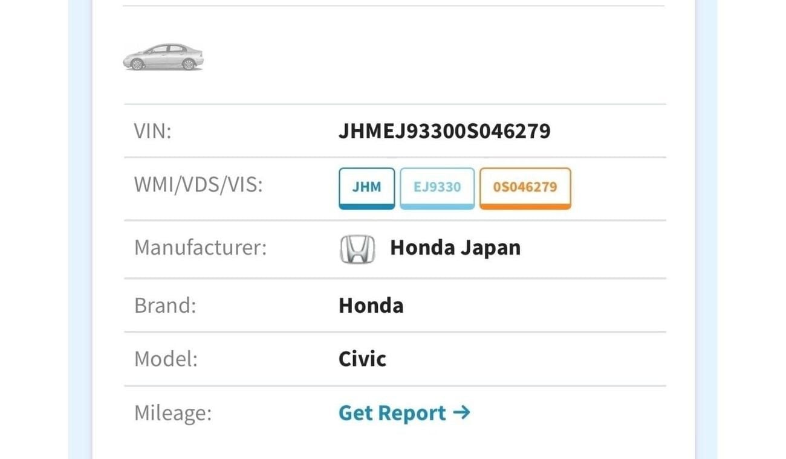Click the Mileage: row label
The height and width of the screenshot is (459, 786).
tap(173, 413)
